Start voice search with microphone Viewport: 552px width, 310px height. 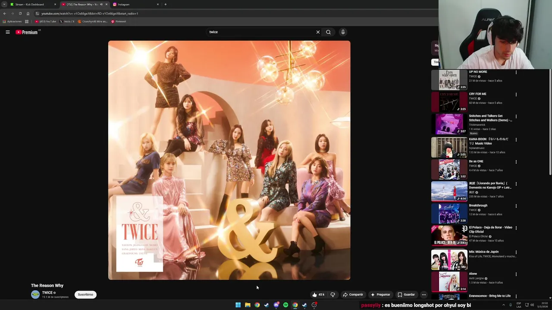343,32
